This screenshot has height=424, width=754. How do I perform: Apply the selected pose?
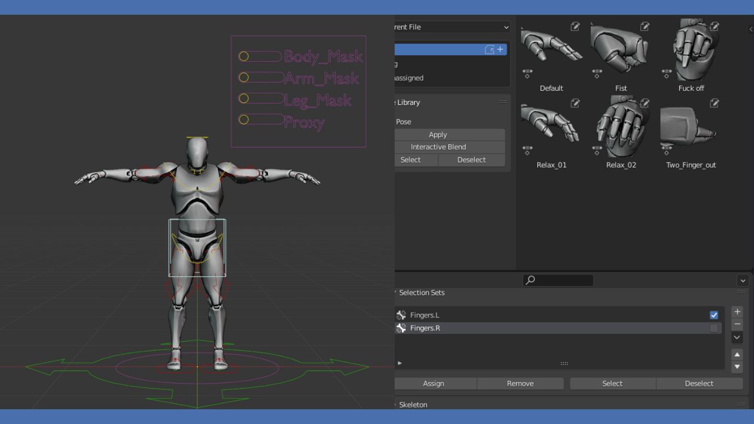[438, 134]
